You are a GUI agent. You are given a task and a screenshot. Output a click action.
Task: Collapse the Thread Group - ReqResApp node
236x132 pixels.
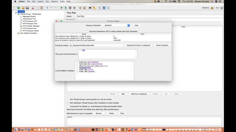point(16,14)
